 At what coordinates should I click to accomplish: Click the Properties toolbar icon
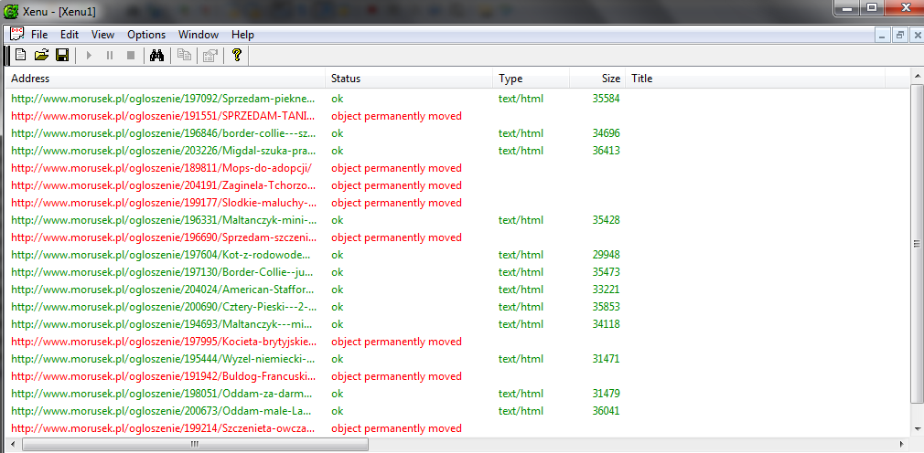(x=210, y=56)
